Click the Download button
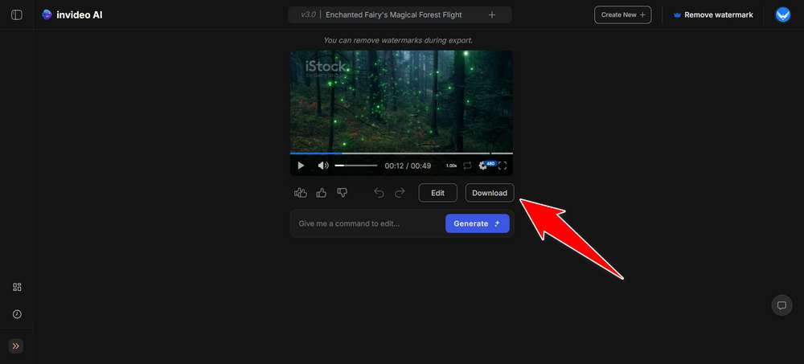 [490, 193]
